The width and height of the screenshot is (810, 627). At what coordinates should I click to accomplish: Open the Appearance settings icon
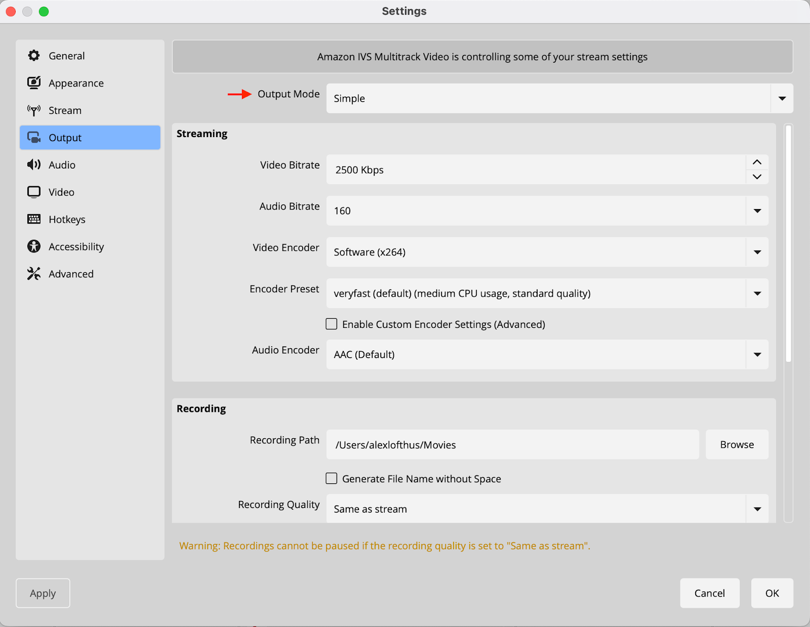[34, 83]
